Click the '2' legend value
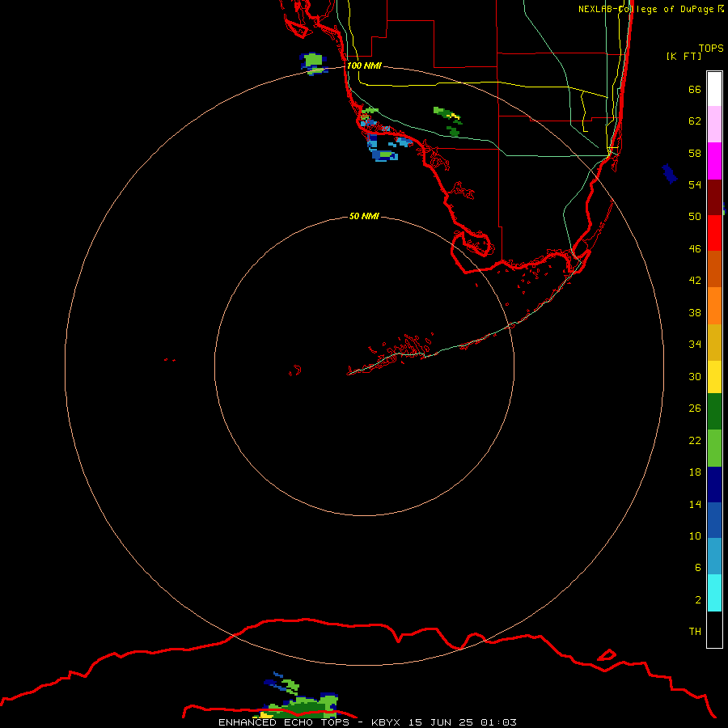The width and height of the screenshot is (728, 728). 698,600
